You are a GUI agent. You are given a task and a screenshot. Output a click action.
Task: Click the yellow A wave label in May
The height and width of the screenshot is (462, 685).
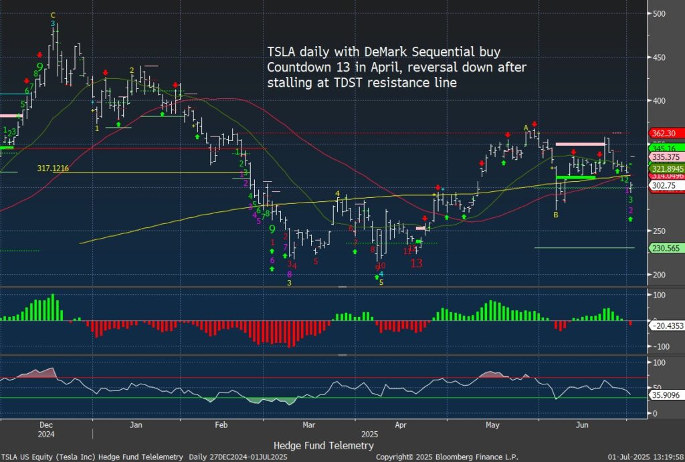(526, 128)
